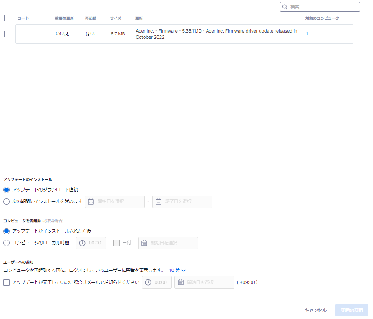Select コンピュータのローカル時間 radio option
373x319 pixels.
point(6,243)
